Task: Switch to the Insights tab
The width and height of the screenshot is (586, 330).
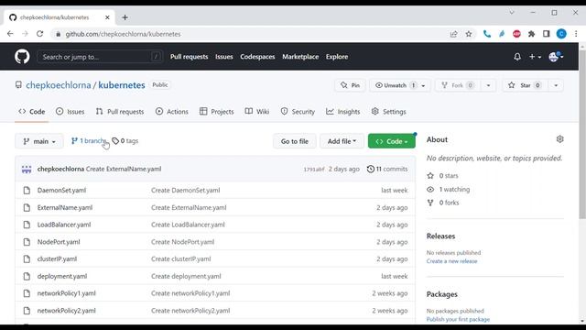Action: click(x=343, y=112)
